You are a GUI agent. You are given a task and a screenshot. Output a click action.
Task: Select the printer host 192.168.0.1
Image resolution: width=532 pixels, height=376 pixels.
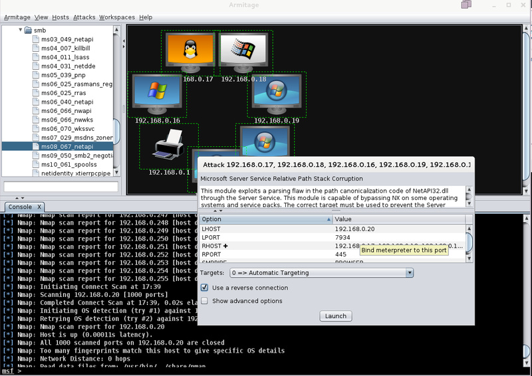tap(169, 145)
